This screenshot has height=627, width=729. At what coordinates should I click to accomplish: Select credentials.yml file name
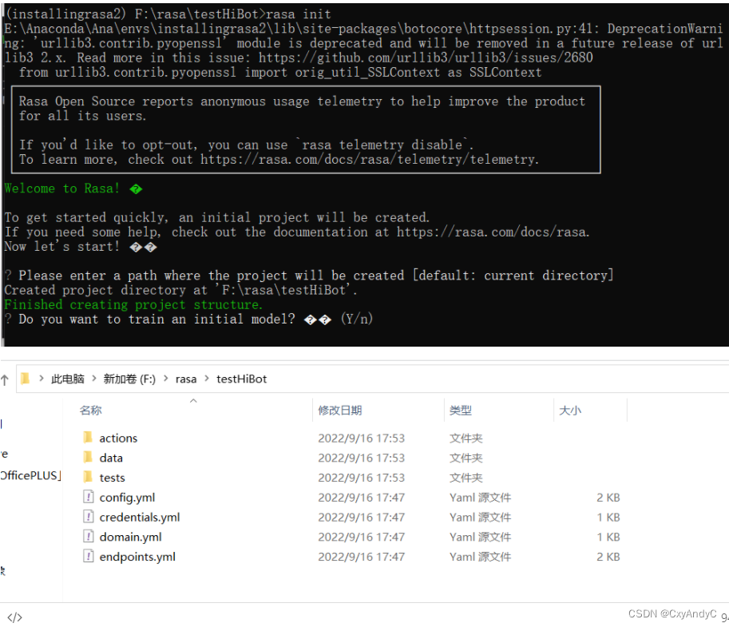pos(140,518)
